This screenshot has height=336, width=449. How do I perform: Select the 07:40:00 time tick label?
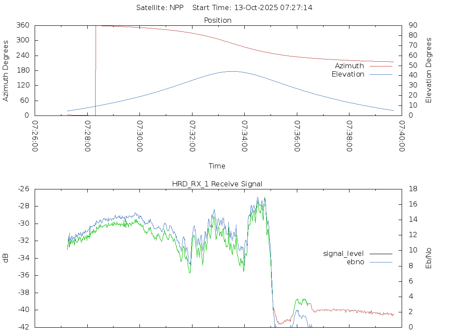click(402, 136)
